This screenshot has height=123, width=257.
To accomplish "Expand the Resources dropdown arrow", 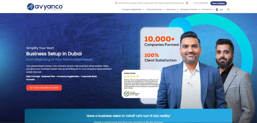I will [177, 10].
